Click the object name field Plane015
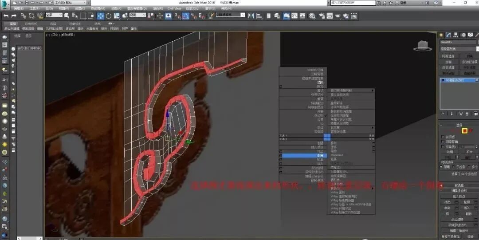This screenshot has width=479, height=240. (458, 42)
